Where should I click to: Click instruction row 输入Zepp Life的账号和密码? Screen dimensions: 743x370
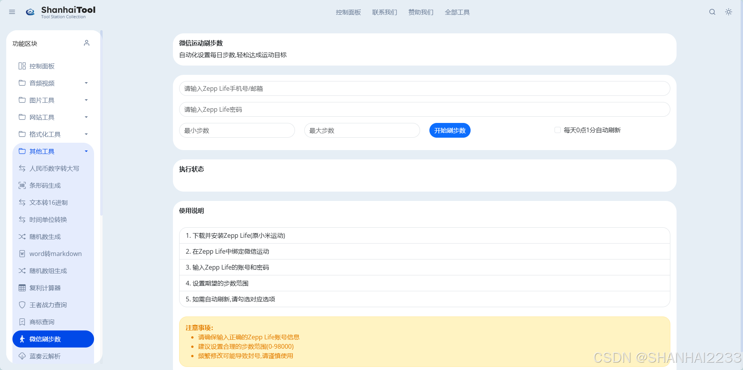(424, 267)
